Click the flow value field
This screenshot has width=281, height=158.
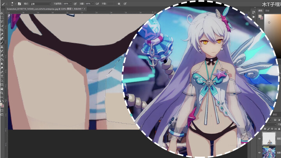(x=88, y=4)
